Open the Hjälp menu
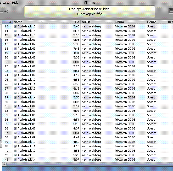 15,3
